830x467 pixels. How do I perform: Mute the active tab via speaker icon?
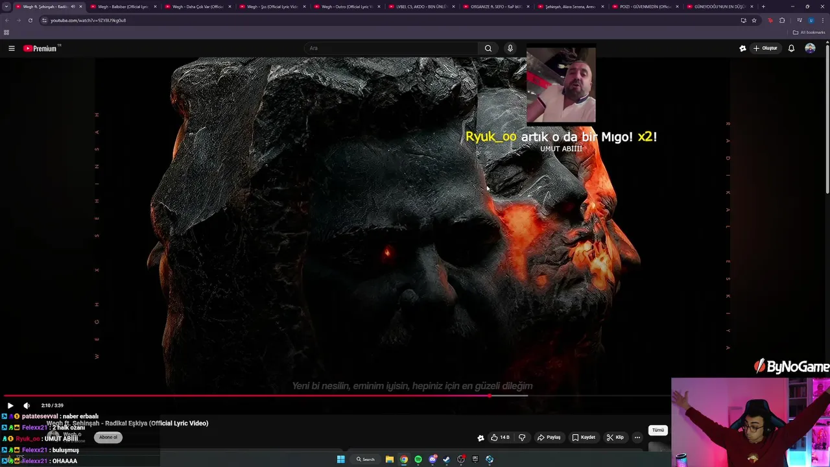(x=73, y=6)
